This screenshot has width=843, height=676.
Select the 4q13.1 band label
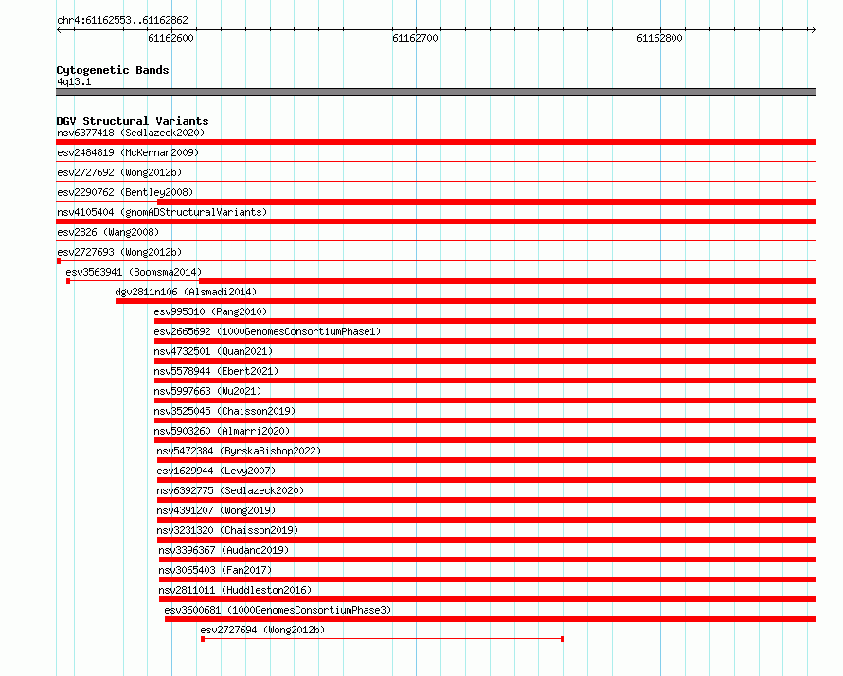74,81
